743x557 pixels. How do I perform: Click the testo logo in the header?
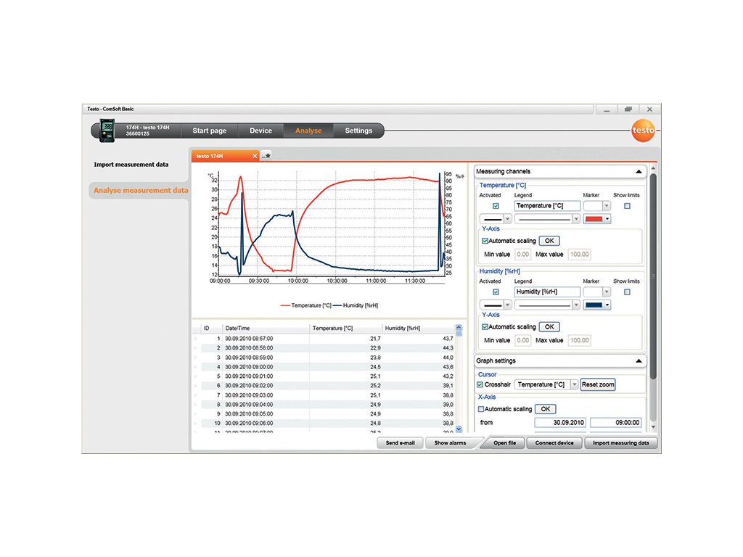coord(643,131)
